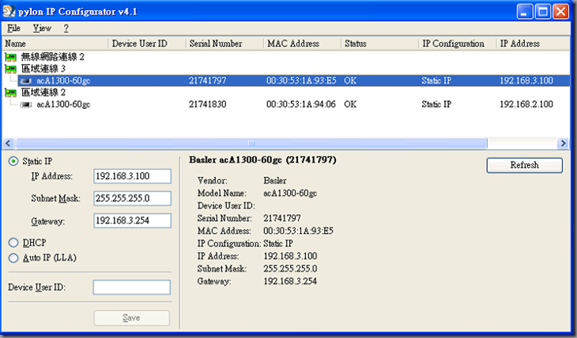Click the Basler acA1300-60gc (21741797) heading
Image resolution: width=577 pixels, height=338 pixels.
coord(262,160)
